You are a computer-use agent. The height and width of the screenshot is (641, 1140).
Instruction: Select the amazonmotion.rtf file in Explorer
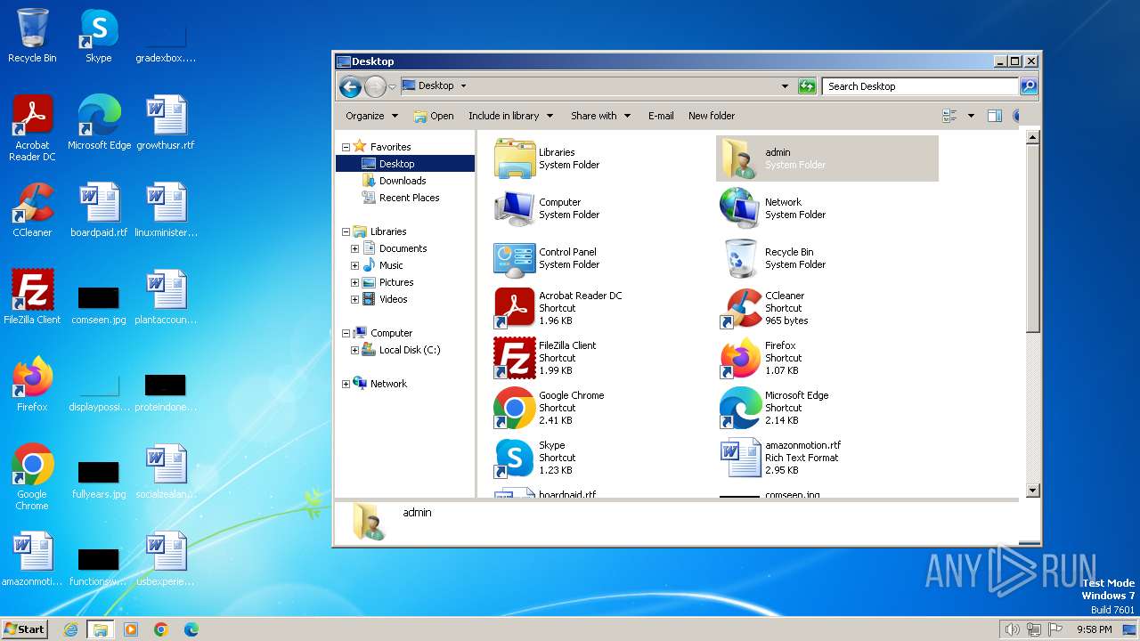pyautogui.click(x=740, y=458)
